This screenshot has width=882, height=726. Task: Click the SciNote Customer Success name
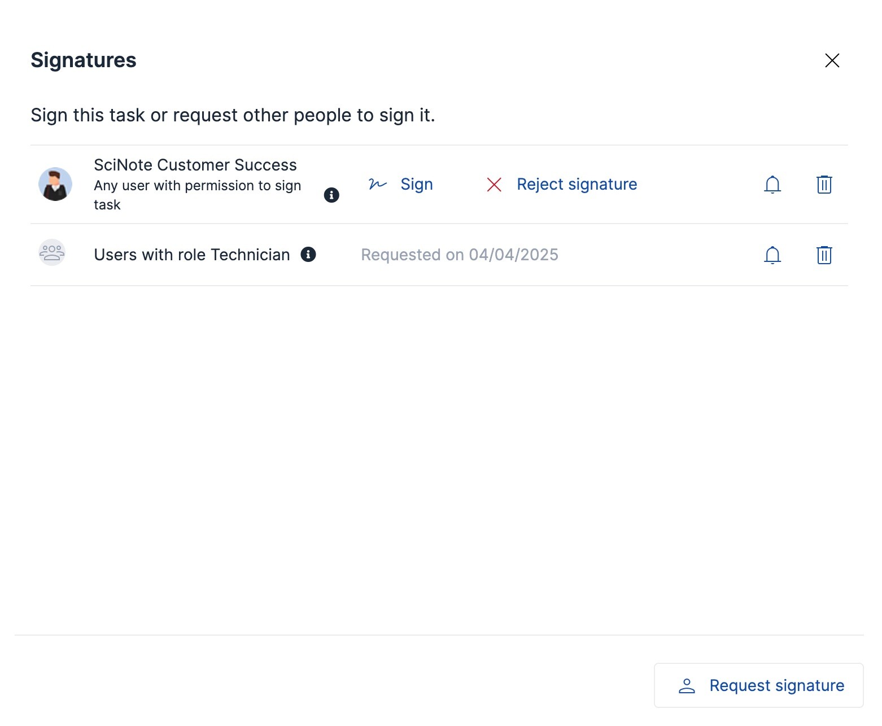tap(195, 165)
